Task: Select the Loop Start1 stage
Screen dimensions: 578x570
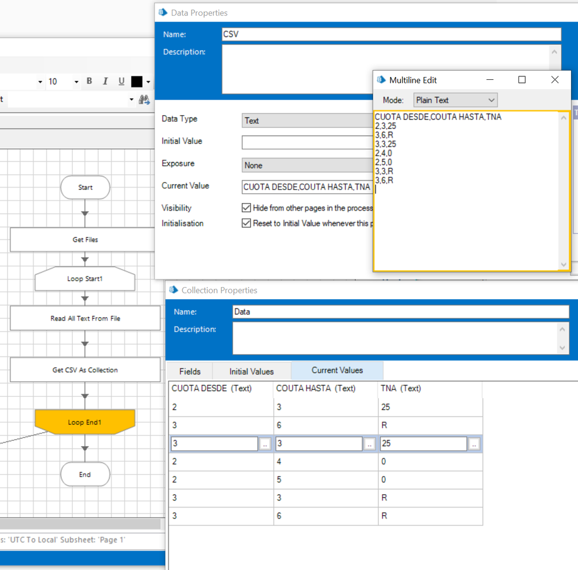Action: 85,279
